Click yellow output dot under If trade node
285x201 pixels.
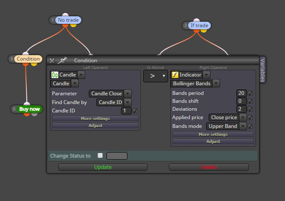[x=204, y=31]
